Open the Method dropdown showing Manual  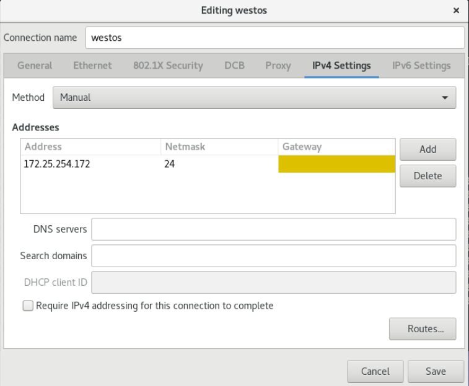[x=254, y=97]
